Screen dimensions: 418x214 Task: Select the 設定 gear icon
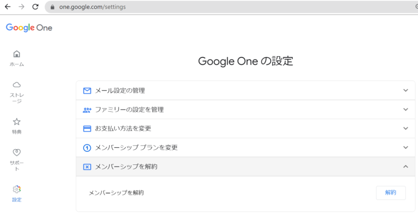coord(17,189)
